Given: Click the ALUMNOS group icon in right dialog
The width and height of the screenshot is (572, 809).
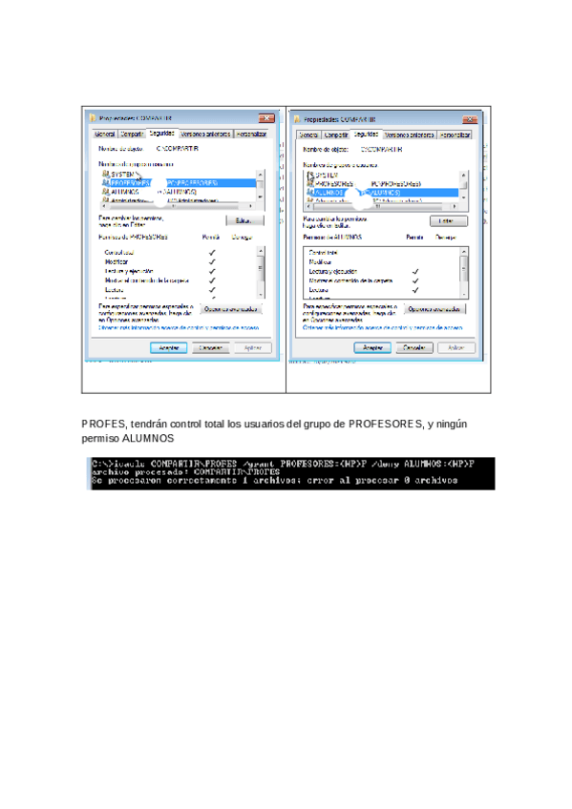Looking at the screenshot, I should click(x=310, y=193).
